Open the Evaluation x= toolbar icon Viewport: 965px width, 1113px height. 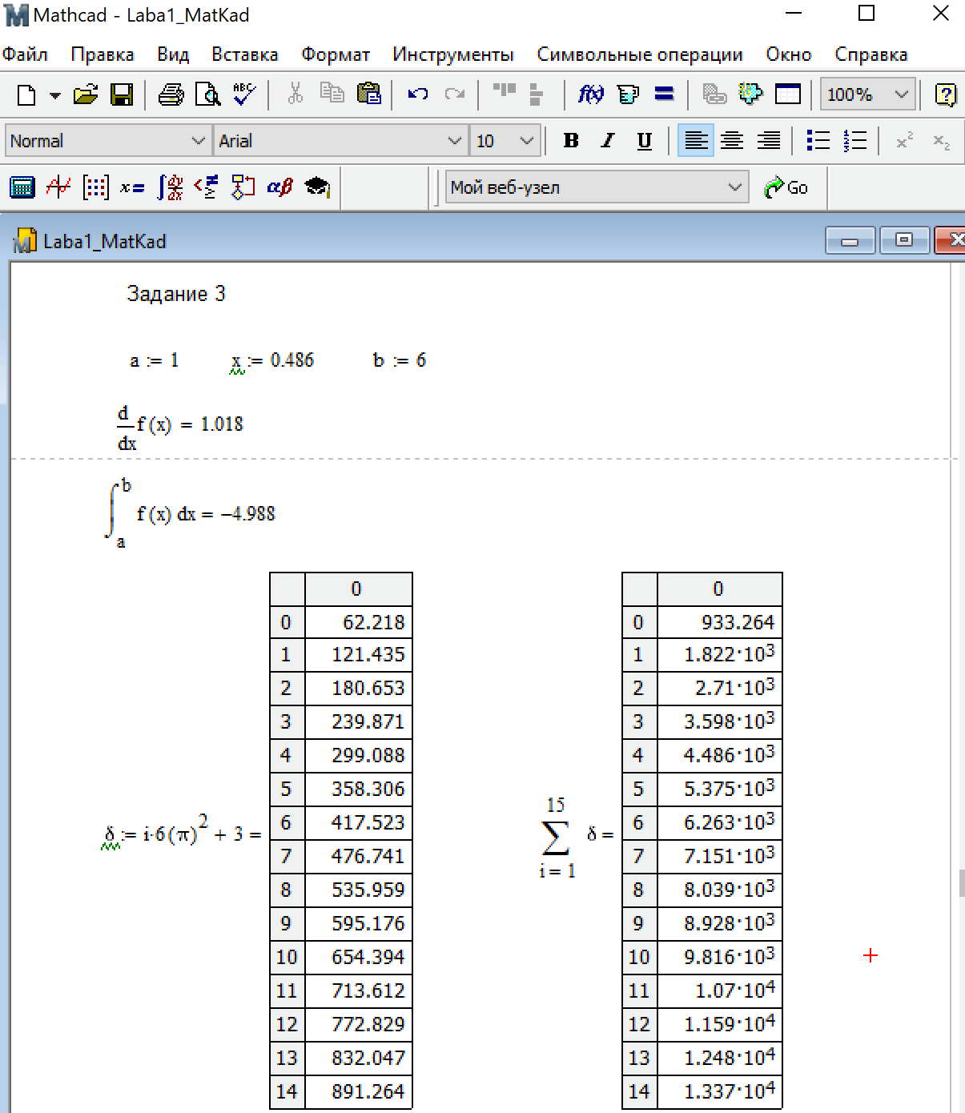click(x=132, y=187)
